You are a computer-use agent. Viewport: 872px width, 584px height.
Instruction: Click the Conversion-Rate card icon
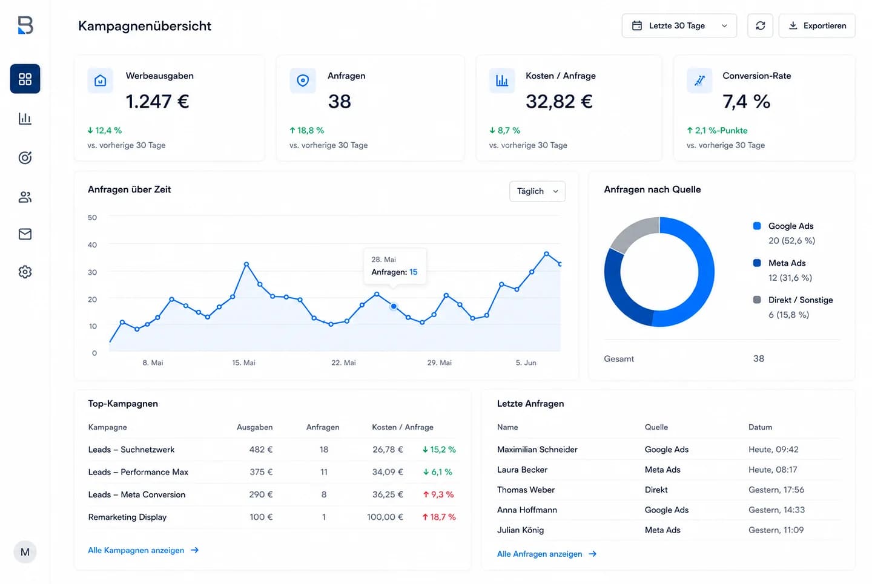click(699, 80)
